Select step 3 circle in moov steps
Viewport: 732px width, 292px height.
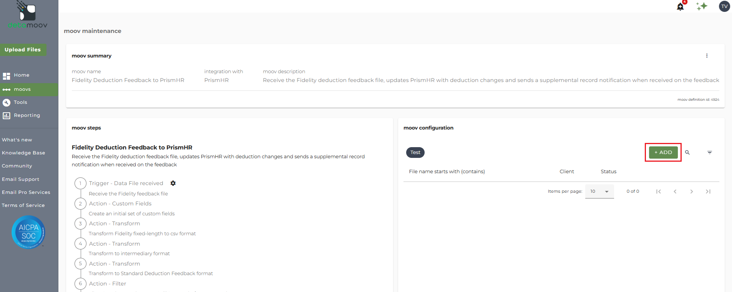point(80,223)
